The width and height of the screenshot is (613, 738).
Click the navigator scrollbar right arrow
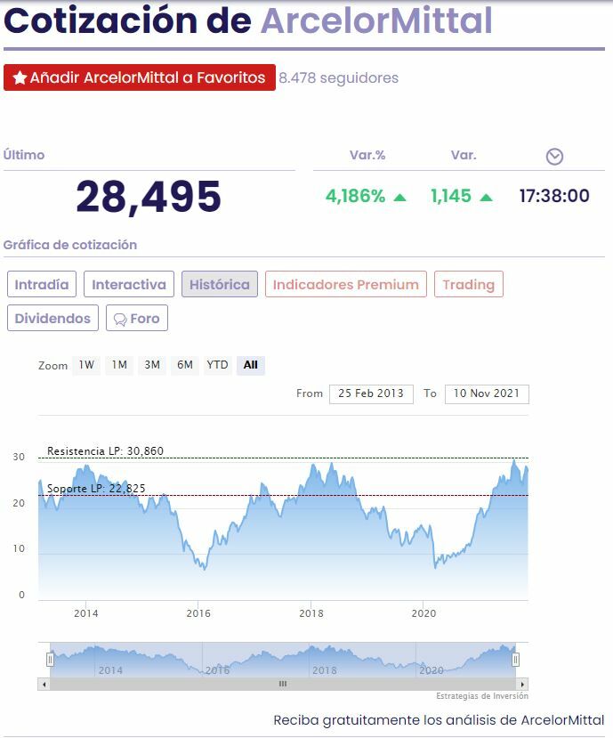(x=522, y=684)
